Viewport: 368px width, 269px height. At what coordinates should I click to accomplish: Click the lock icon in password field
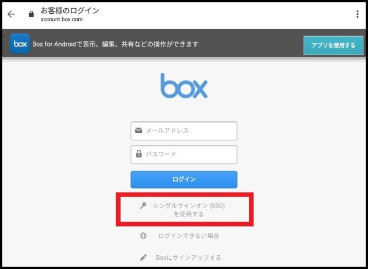[139, 154]
